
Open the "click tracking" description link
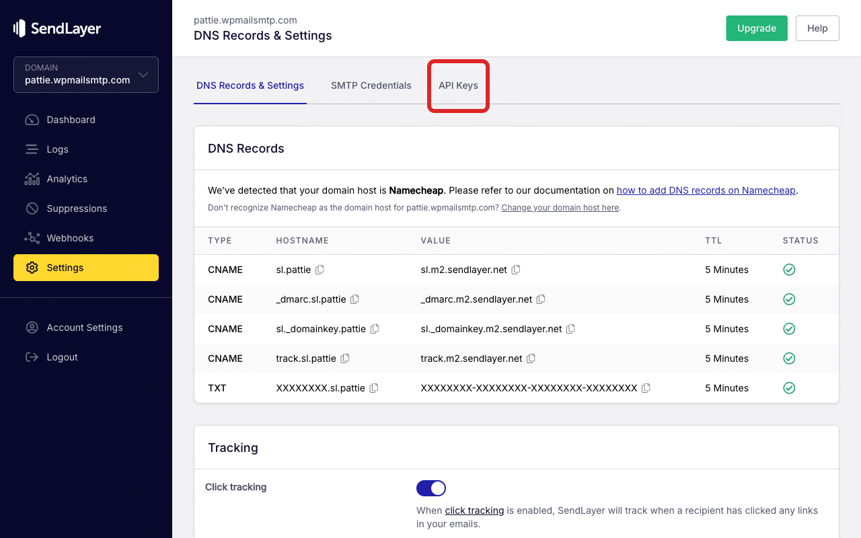tap(474, 510)
